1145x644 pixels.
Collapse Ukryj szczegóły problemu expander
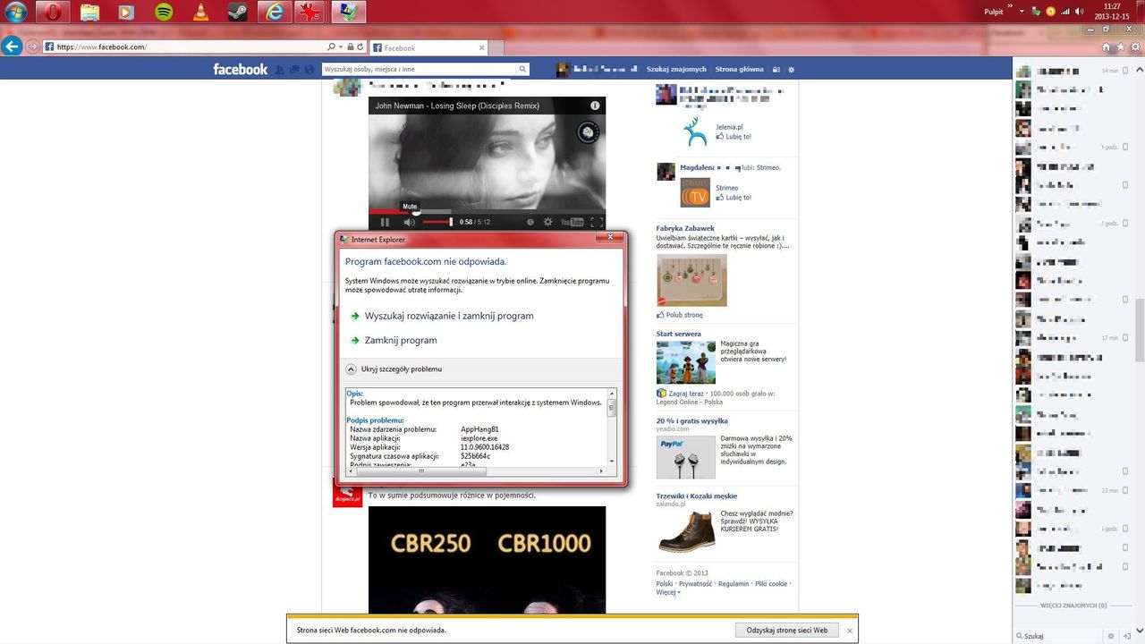(394, 369)
